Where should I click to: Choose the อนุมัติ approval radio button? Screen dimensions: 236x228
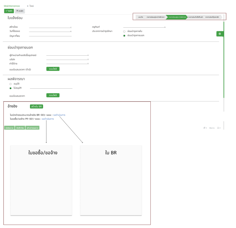click(11, 84)
